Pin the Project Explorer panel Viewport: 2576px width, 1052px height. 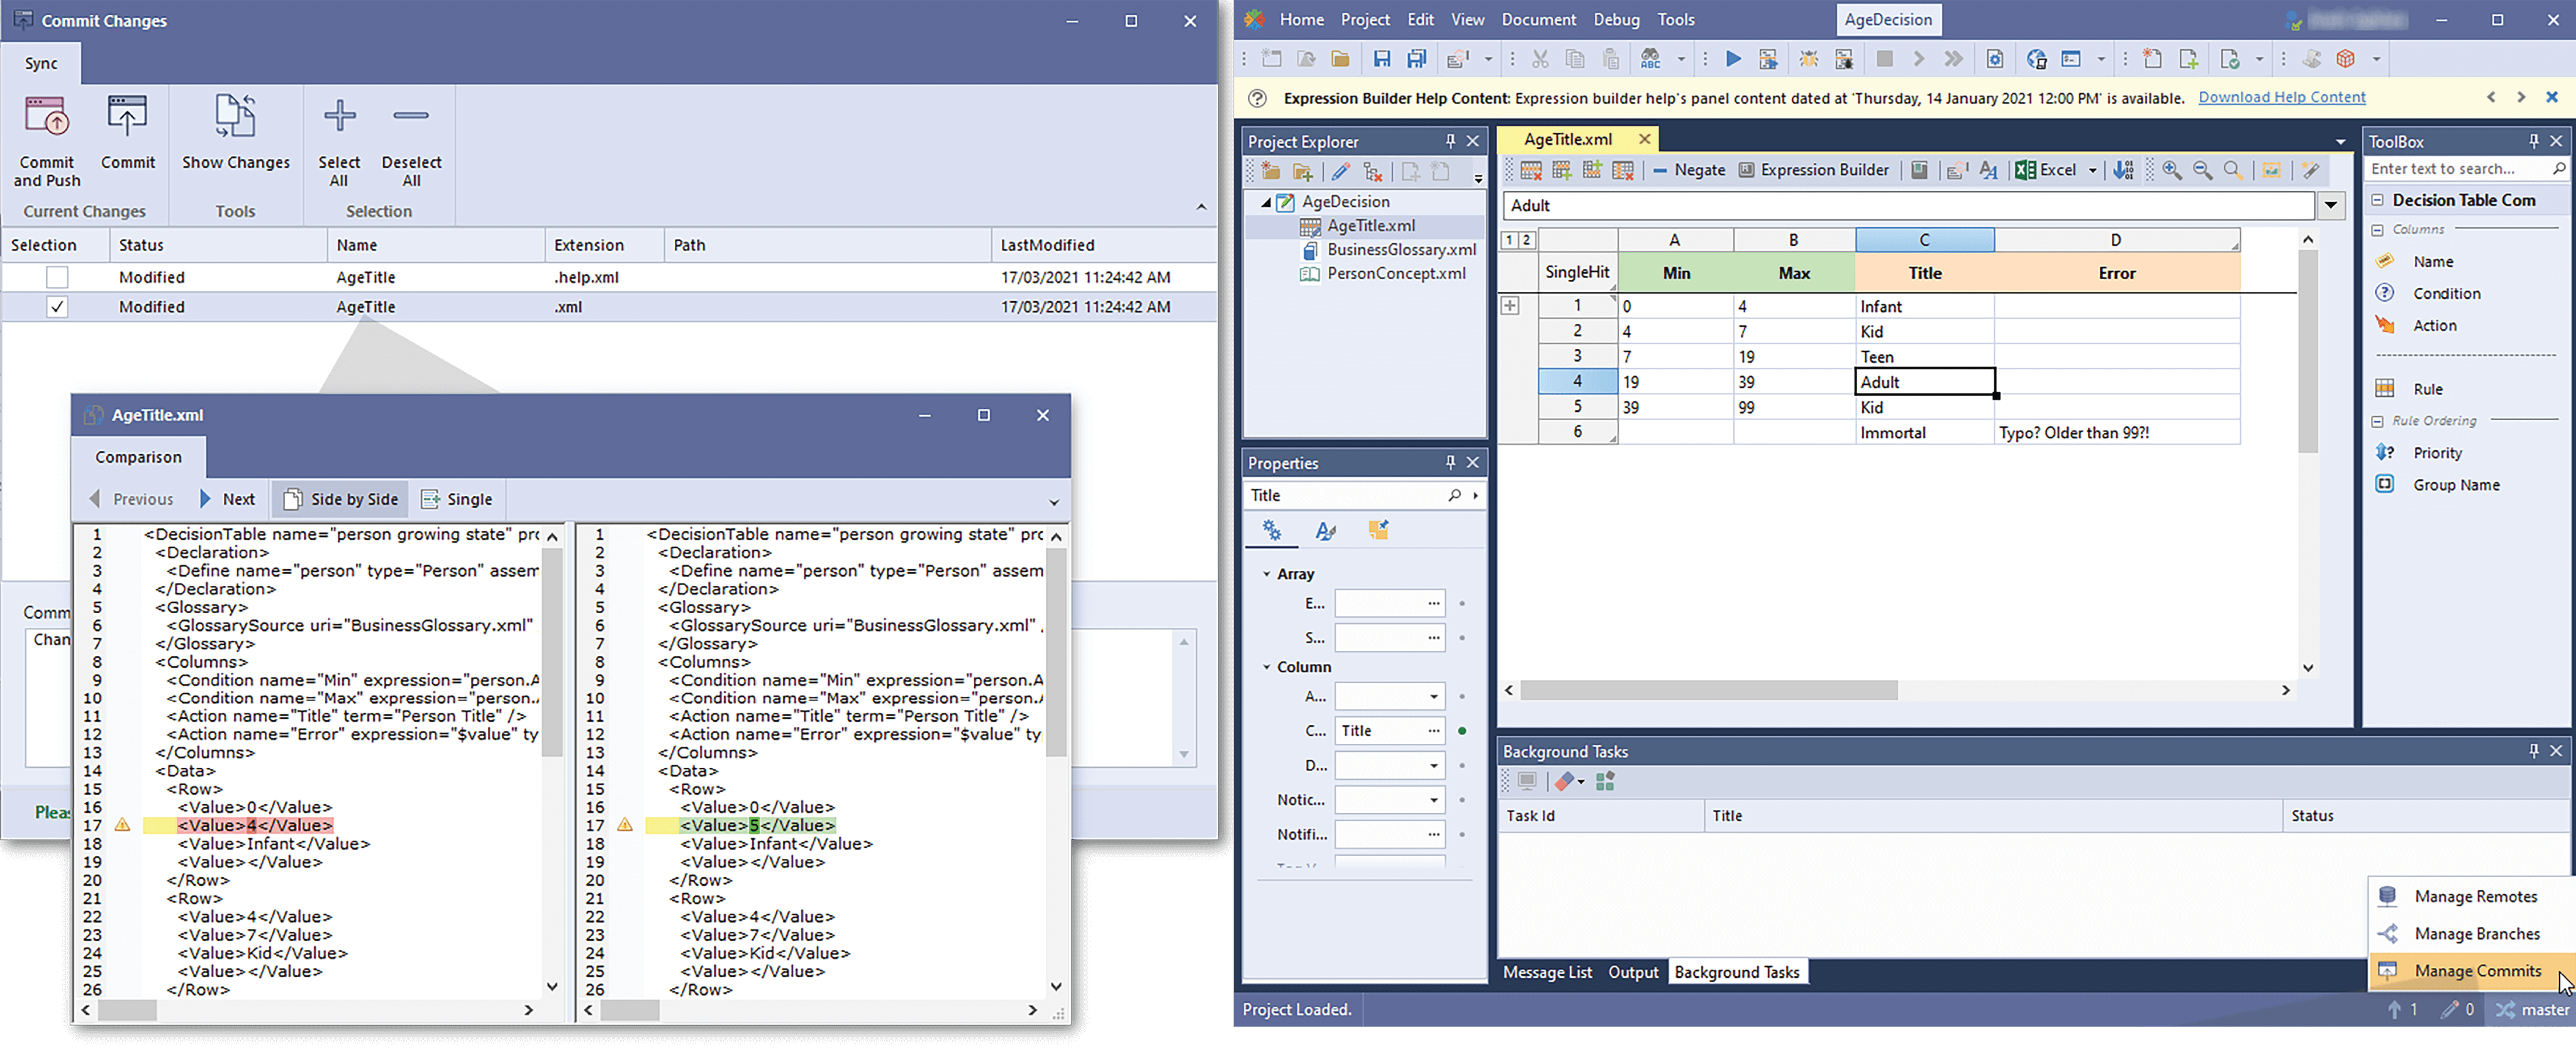[x=1450, y=141]
